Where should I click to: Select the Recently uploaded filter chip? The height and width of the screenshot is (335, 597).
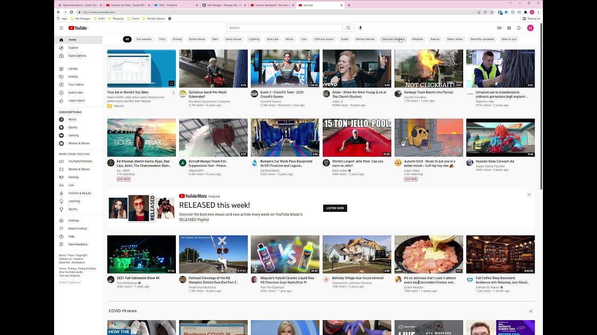pyautogui.click(x=482, y=39)
